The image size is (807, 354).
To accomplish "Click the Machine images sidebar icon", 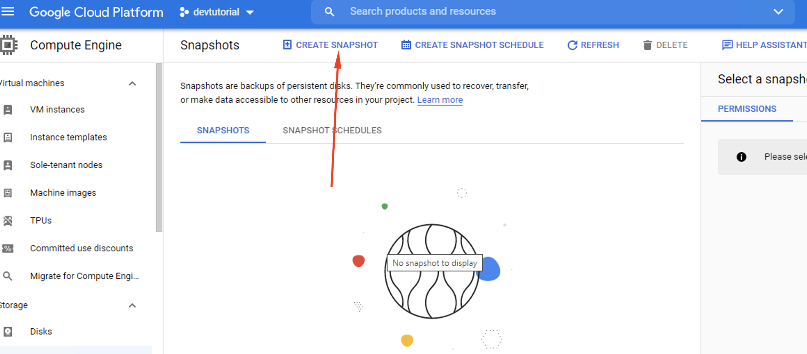I will (8, 193).
